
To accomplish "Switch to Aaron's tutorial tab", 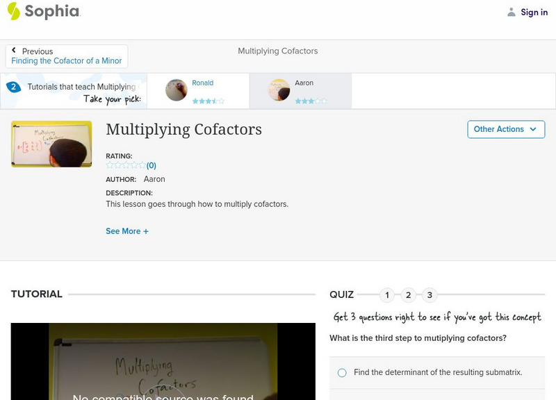I will pos(300,90).
